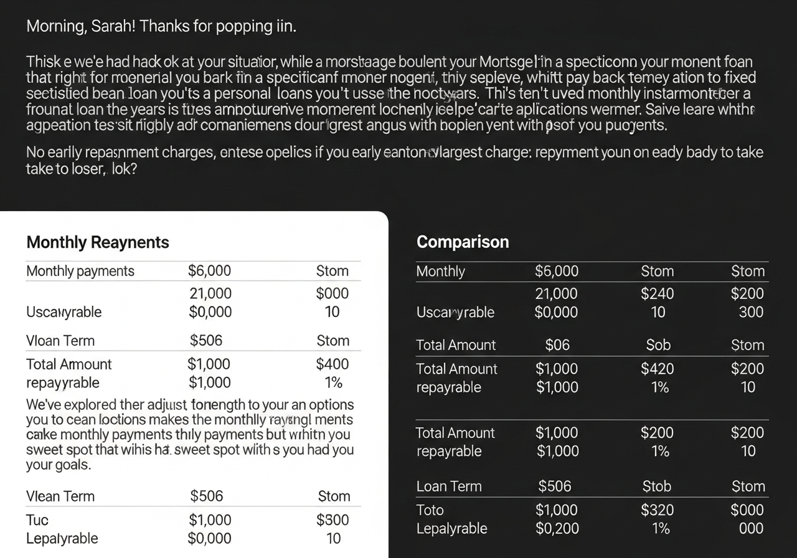Click the "Toto" row label
The image size is (797, 558).
coord(430,510)
